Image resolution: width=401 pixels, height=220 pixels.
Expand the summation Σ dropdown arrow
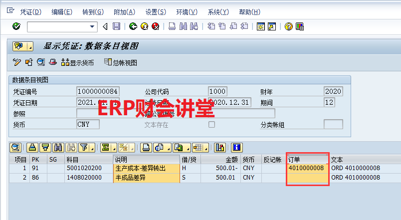[x=113, y=147]
